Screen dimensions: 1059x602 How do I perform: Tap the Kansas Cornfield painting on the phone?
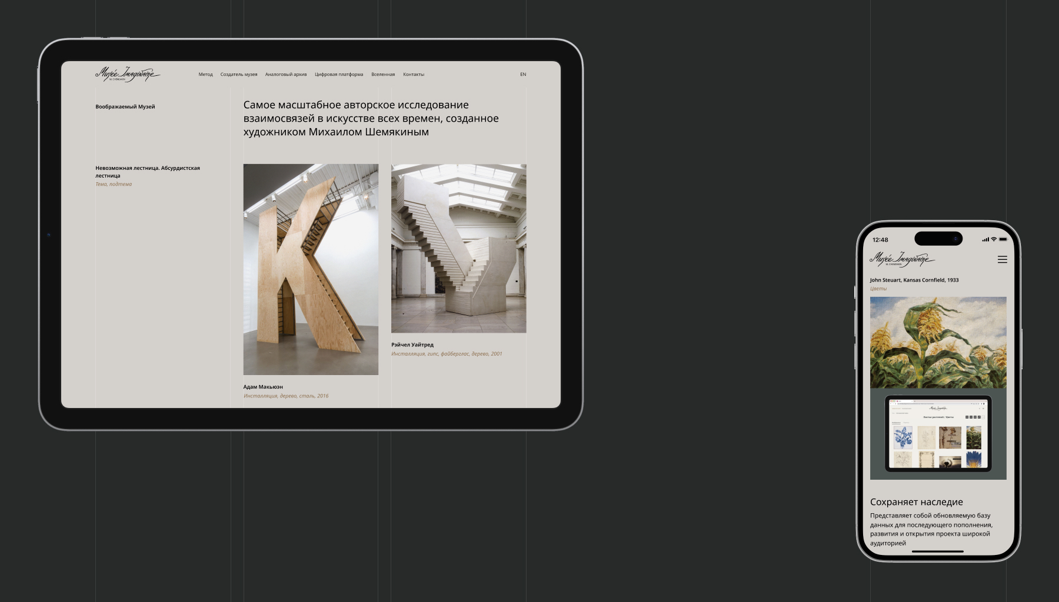[938, 342]
